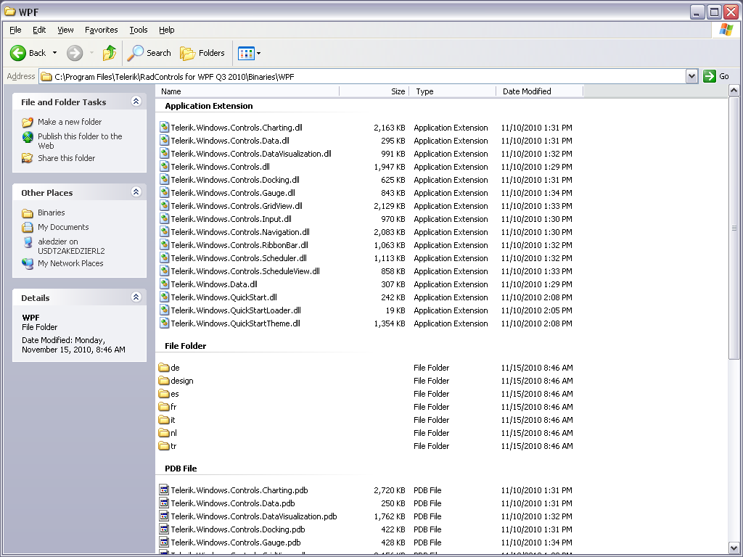Click the vertical scrollbar down arrow
The width and height of the screenshot is (743, 557).
coord(734,548)
